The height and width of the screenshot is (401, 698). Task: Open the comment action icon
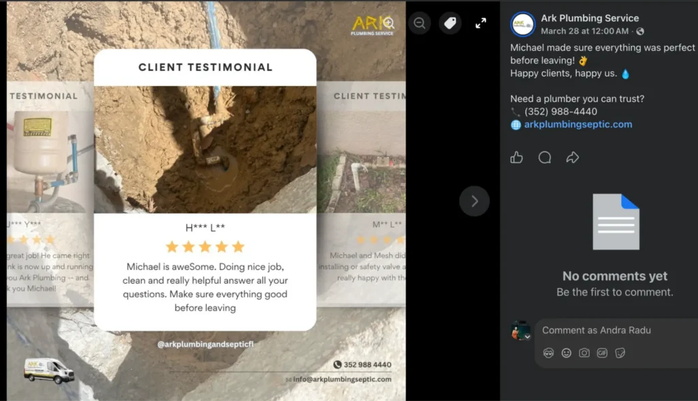point(545,158)
